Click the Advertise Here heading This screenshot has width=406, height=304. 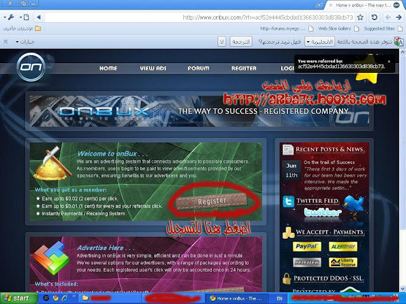pyautogui.click(x=106, y=248)
